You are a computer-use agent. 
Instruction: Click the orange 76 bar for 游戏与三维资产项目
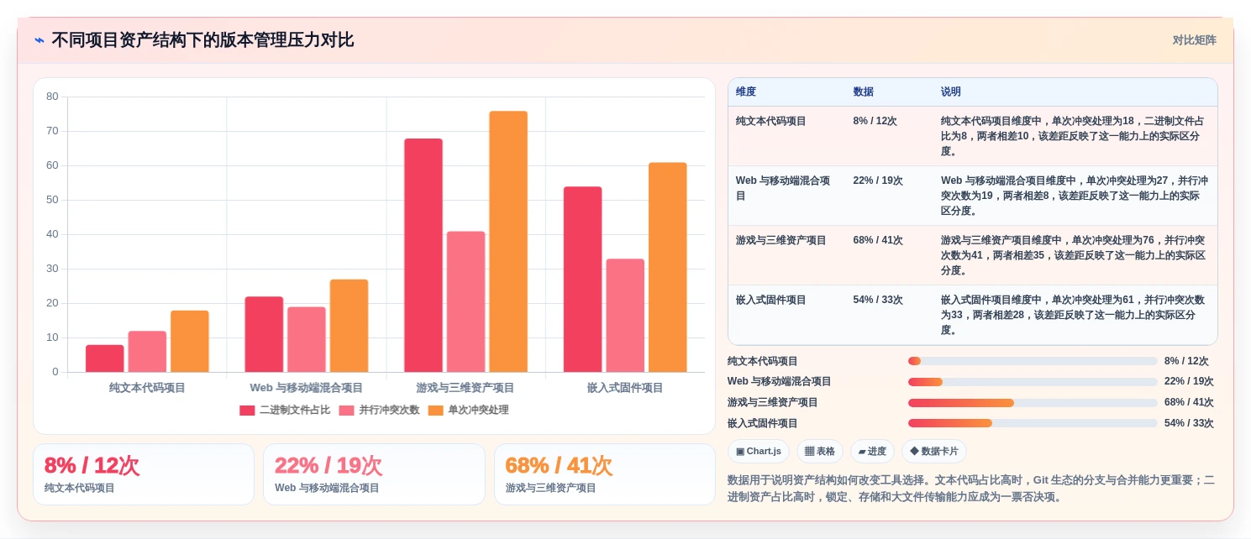point(508,242)
